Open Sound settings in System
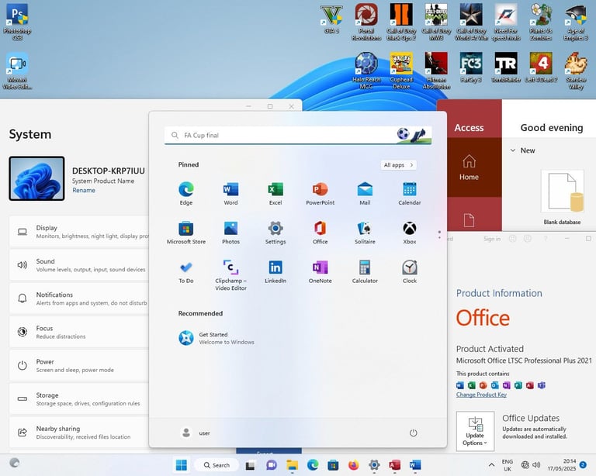 tap(79, 265)
